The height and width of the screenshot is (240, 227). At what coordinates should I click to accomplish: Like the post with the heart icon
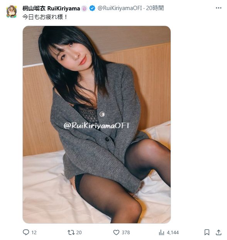pyautogui.click(x=116, y=232)
